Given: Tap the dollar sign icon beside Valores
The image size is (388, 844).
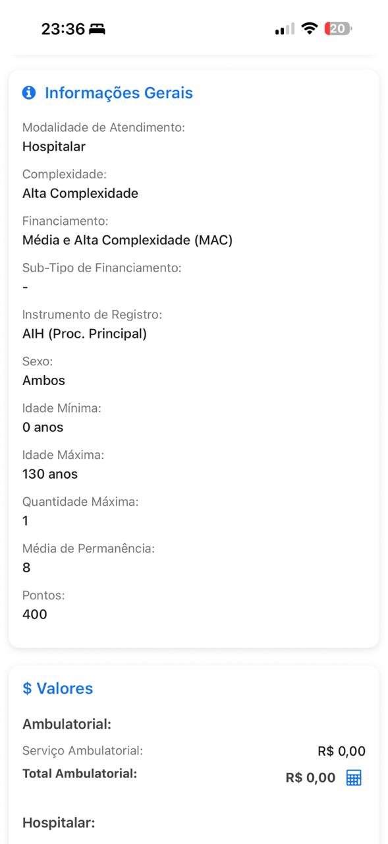Looking at the screenshot, I should coord(27,688).
